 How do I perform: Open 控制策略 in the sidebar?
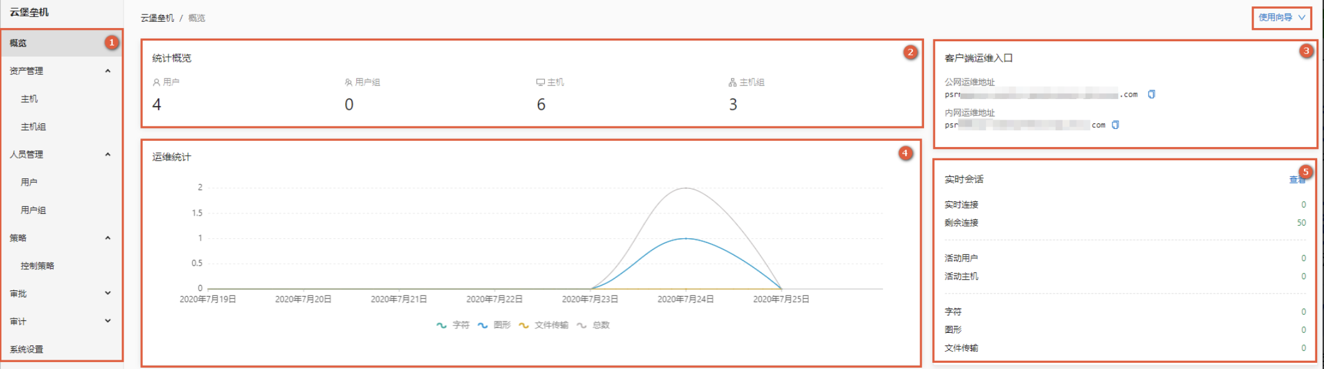pos(37,266)
